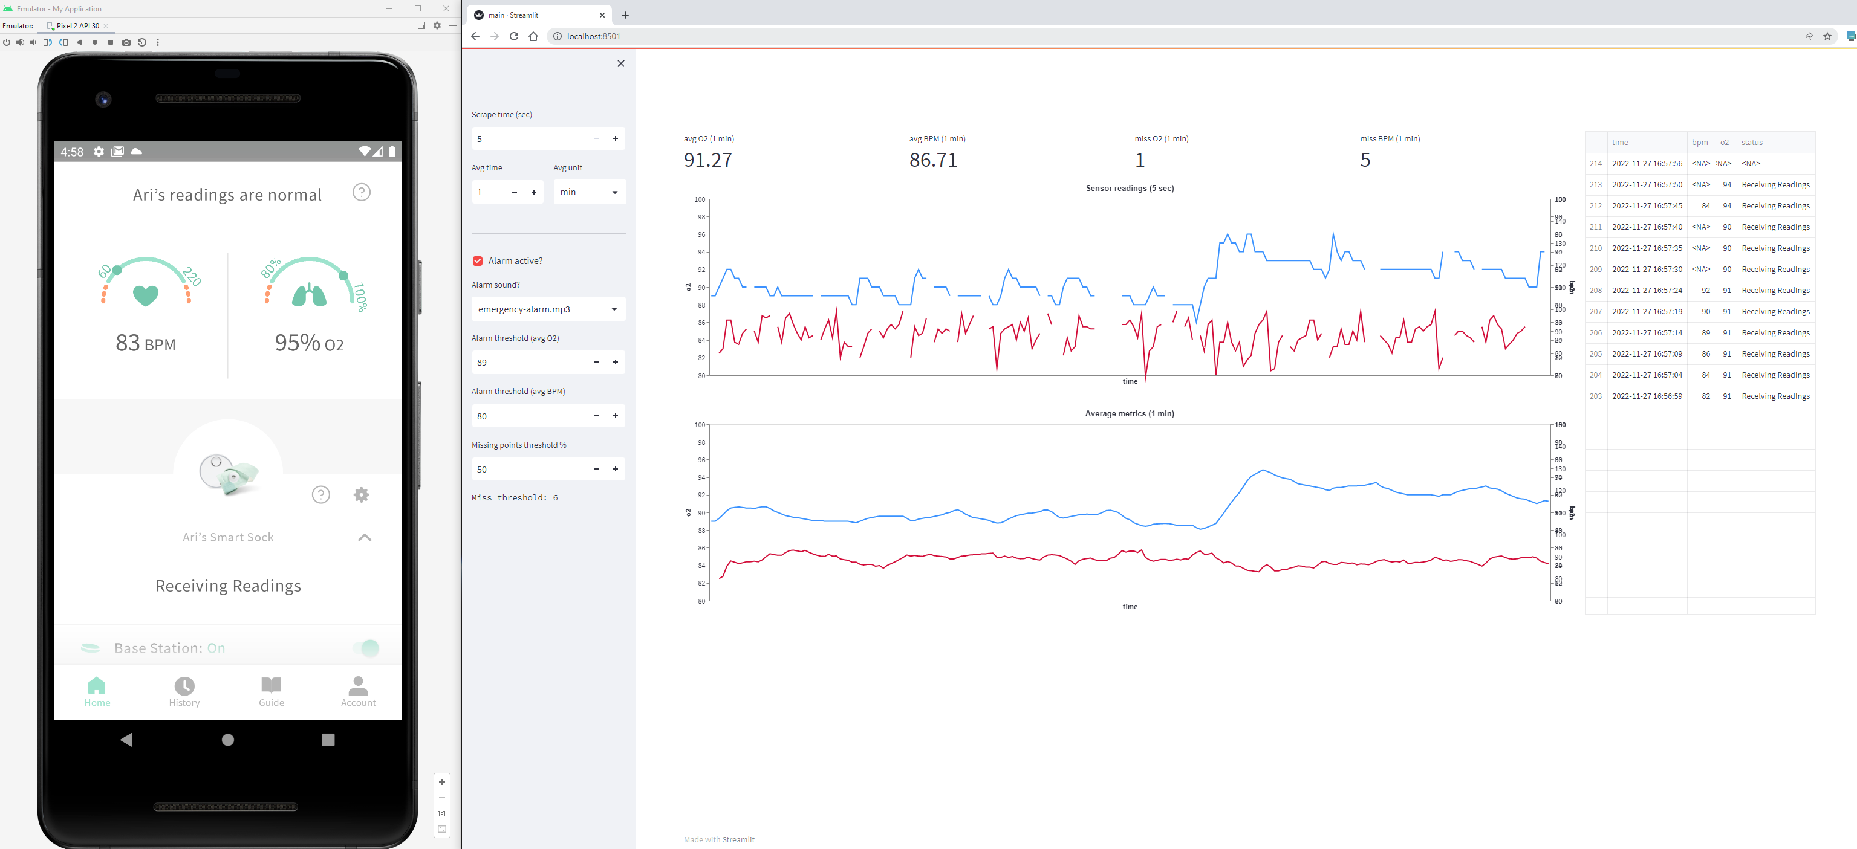Click the emulator power button icon
The image size is (1857, 849).
[7, 42]
